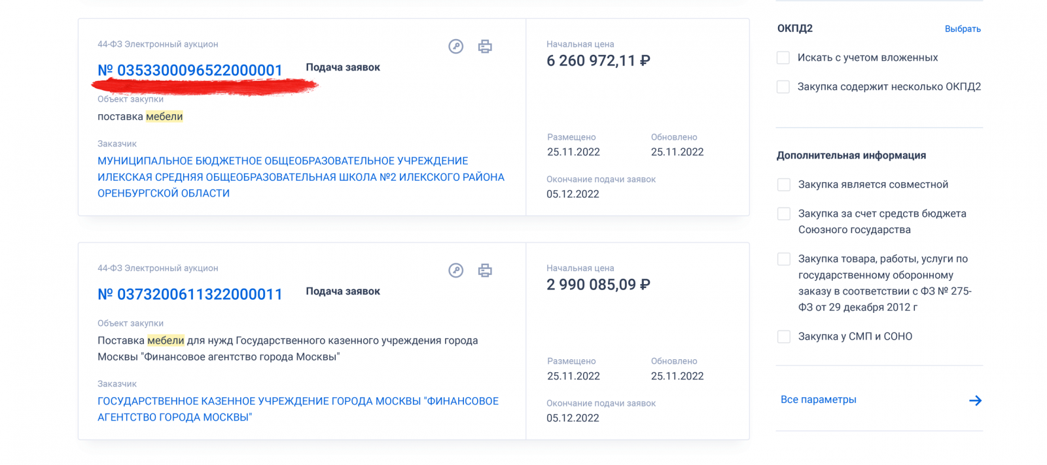Check Закупка содержит несколько ОКПД2
The height and width of the screenshot is (465, 1047).
783,86
